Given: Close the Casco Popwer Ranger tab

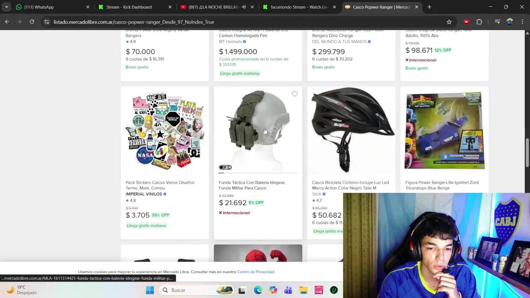Looking at the screenshot, I should (x=417, y=7).
